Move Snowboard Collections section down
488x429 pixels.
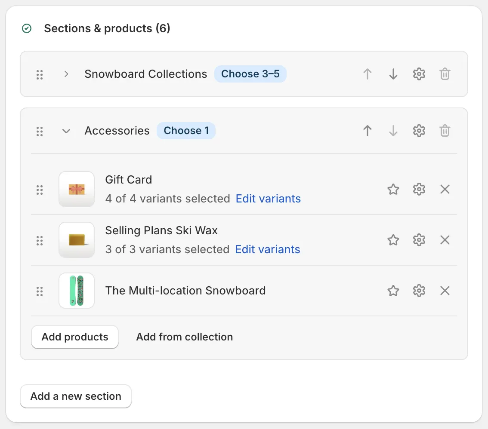point(393,74)
